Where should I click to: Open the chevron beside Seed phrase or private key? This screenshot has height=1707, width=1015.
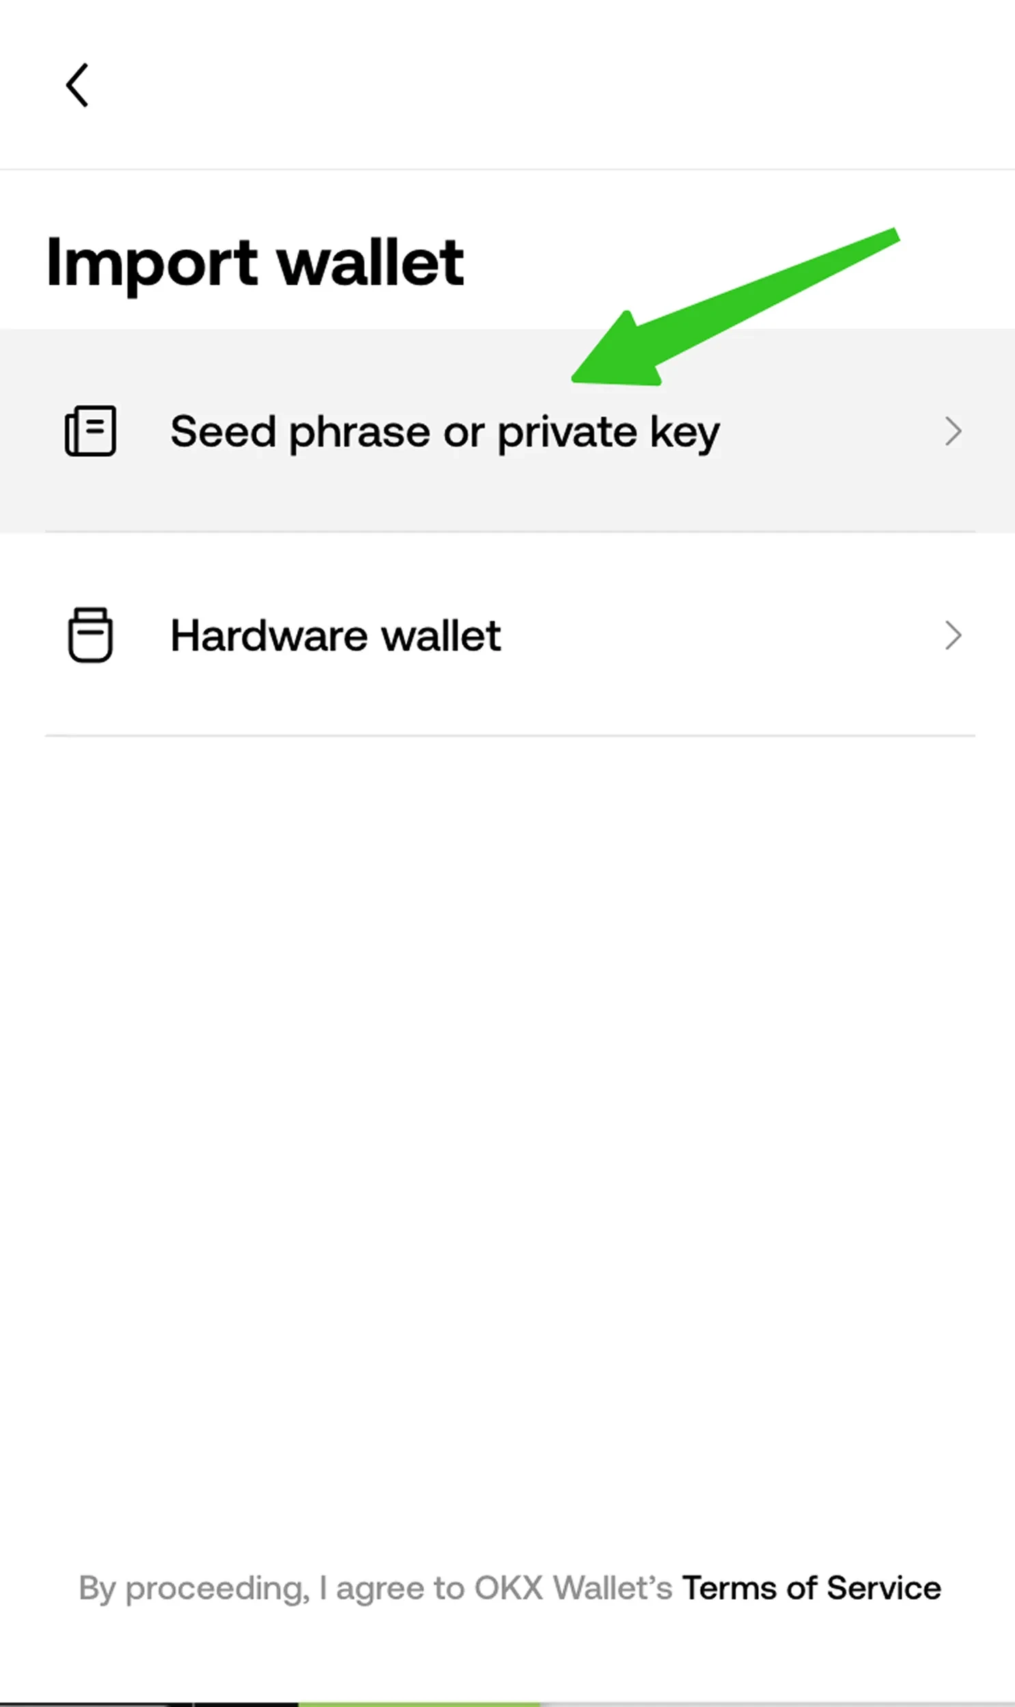pos(954,431)
